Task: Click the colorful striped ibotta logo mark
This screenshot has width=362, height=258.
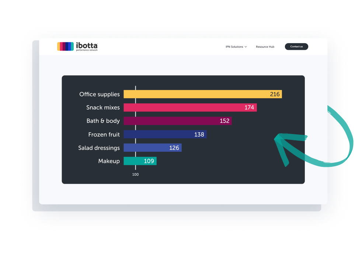Action: click(x=65, y=47)
